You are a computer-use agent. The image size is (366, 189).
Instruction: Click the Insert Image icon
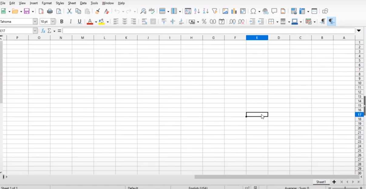225,12
